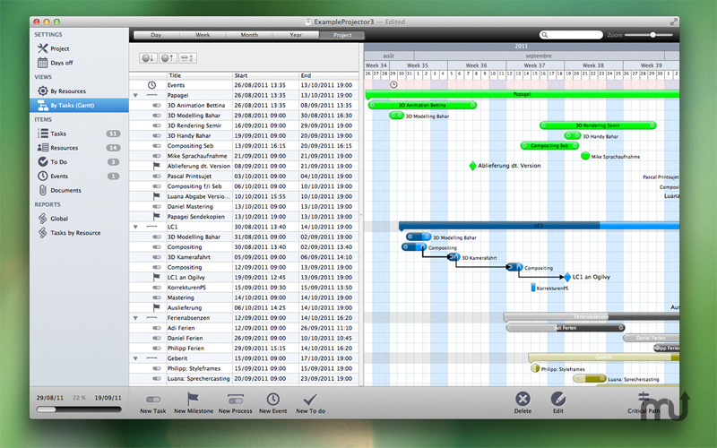Switch to the Month view tab
Image resolution: width=717 pixels, height=448 pixels.
point(249,35)
